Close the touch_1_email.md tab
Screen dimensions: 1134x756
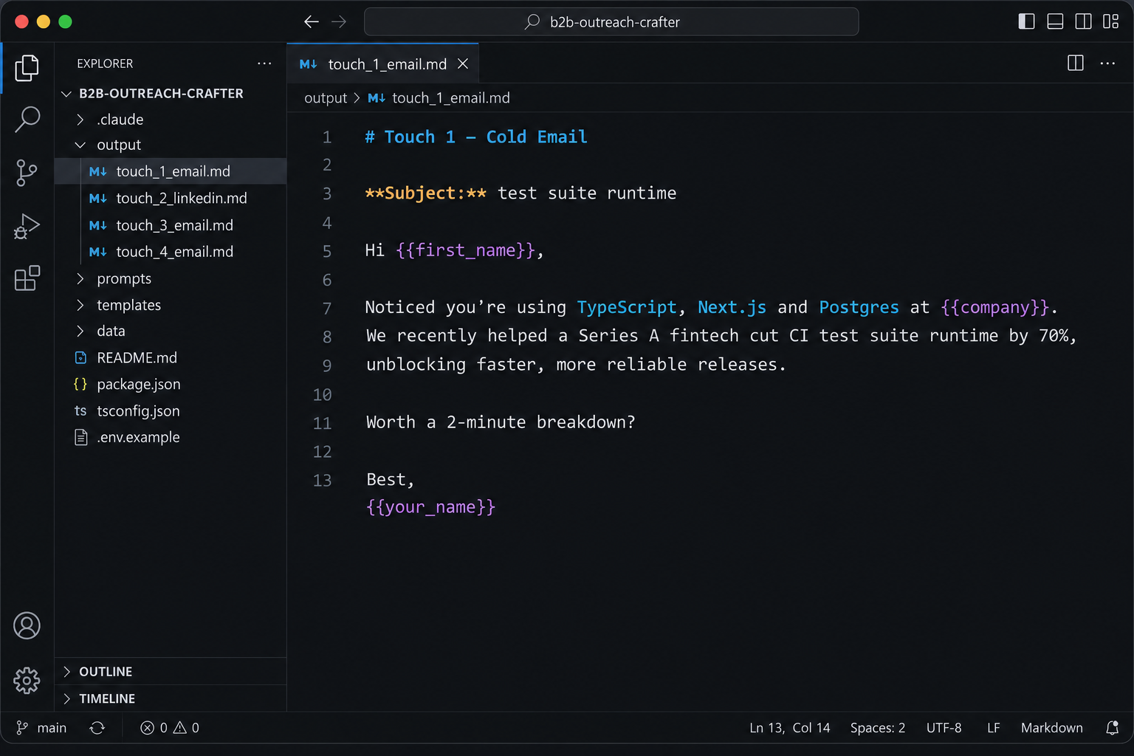tap(463, 64)
